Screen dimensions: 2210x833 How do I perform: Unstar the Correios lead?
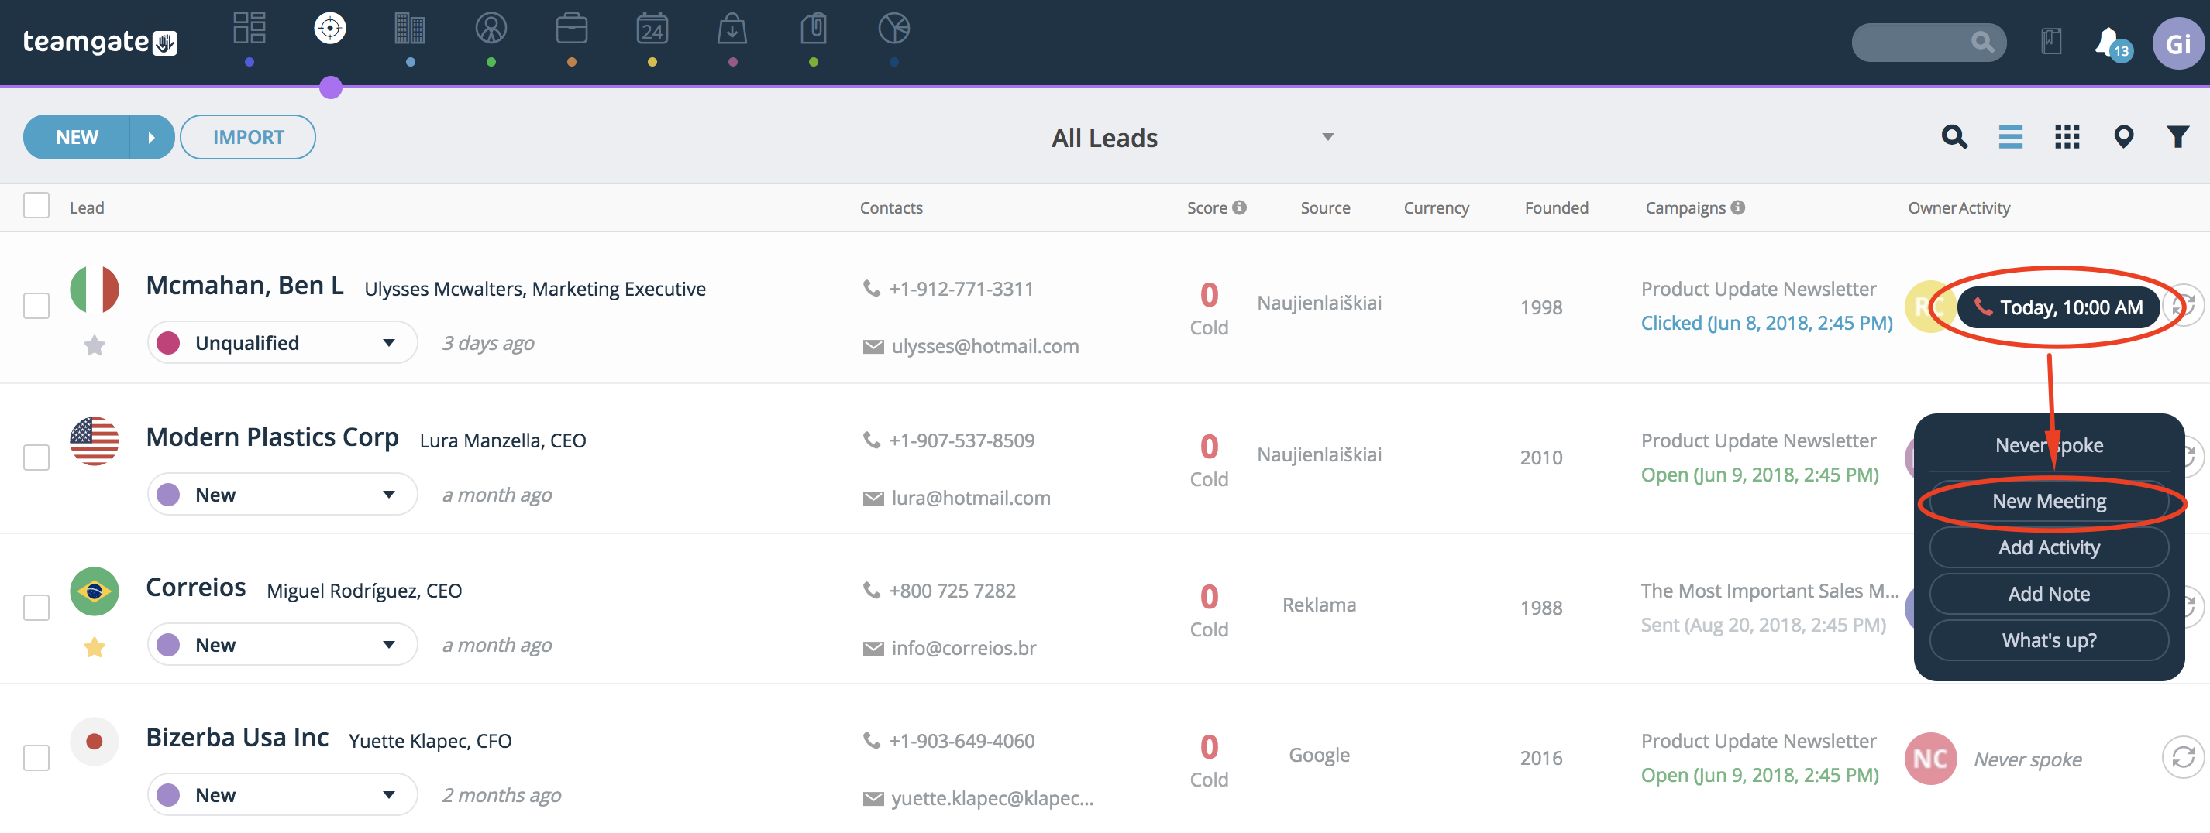pos(95,647)
